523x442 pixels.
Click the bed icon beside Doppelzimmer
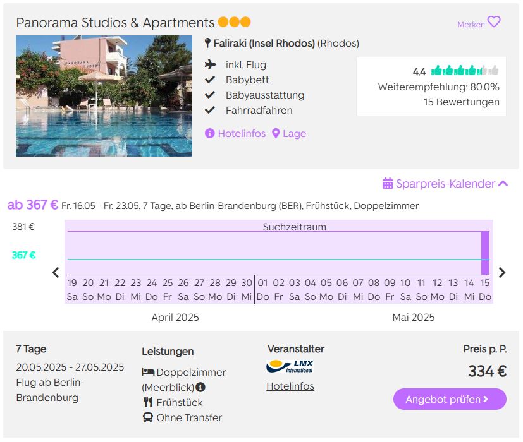(148, 372)
